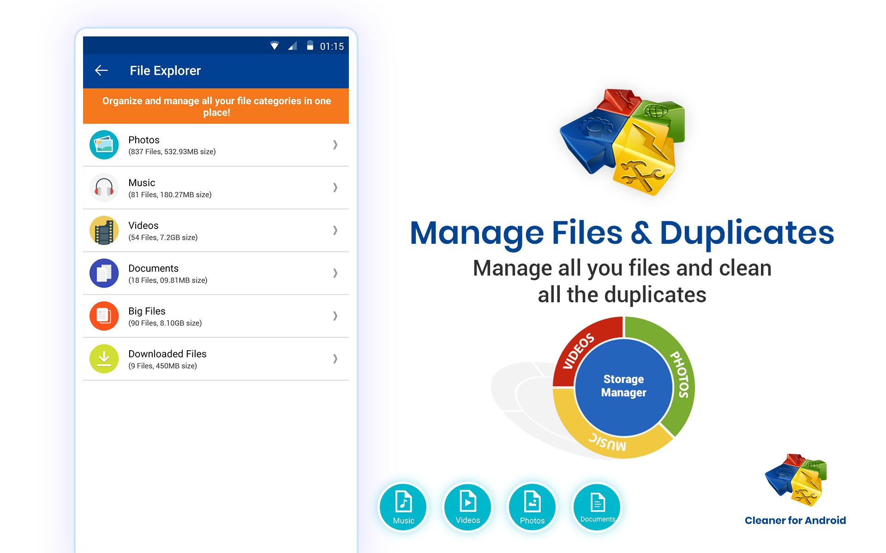Tap the Wi-Fi status icon
Screen dimensions: 886x553
[x=275, y=46]
